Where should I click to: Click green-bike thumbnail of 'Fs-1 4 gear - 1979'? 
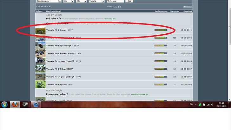pyautogui.click(x=40, y=85)
